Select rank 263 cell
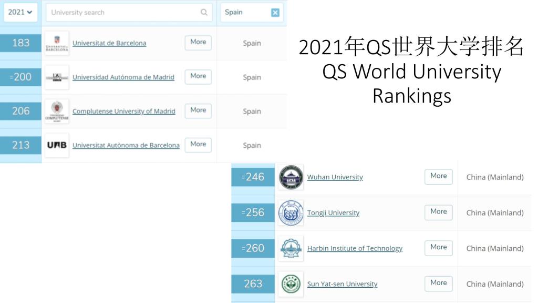Screen dimensions: 538x303 tap(253, 284)
